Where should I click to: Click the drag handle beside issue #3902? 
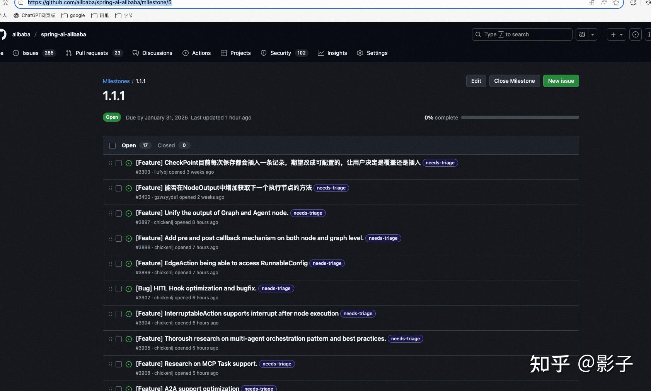point(110,289)
